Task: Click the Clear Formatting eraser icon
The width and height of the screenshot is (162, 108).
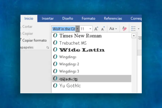Action: [x=124, y=29]
